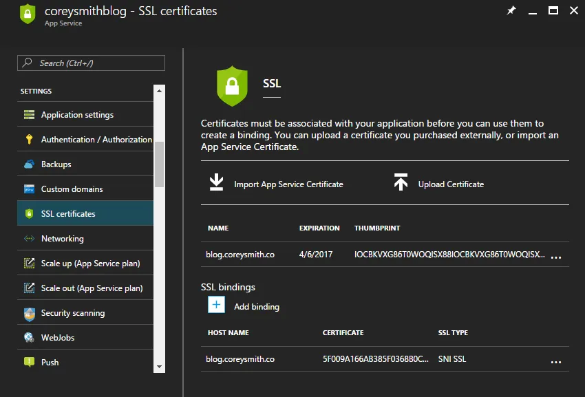Click the SSL certificates shield icon in sidebar
The width and height of the screenshot is (585, 397).
pyautogui.click(x=29, y=213)
